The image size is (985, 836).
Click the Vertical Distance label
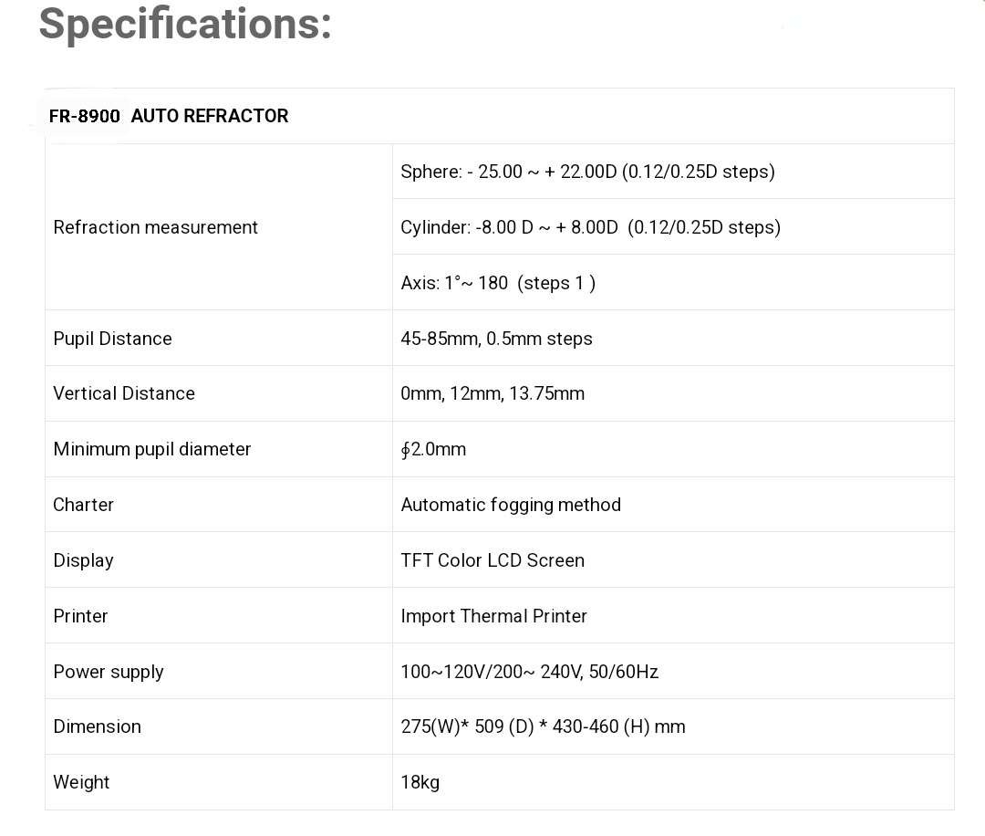124,393
